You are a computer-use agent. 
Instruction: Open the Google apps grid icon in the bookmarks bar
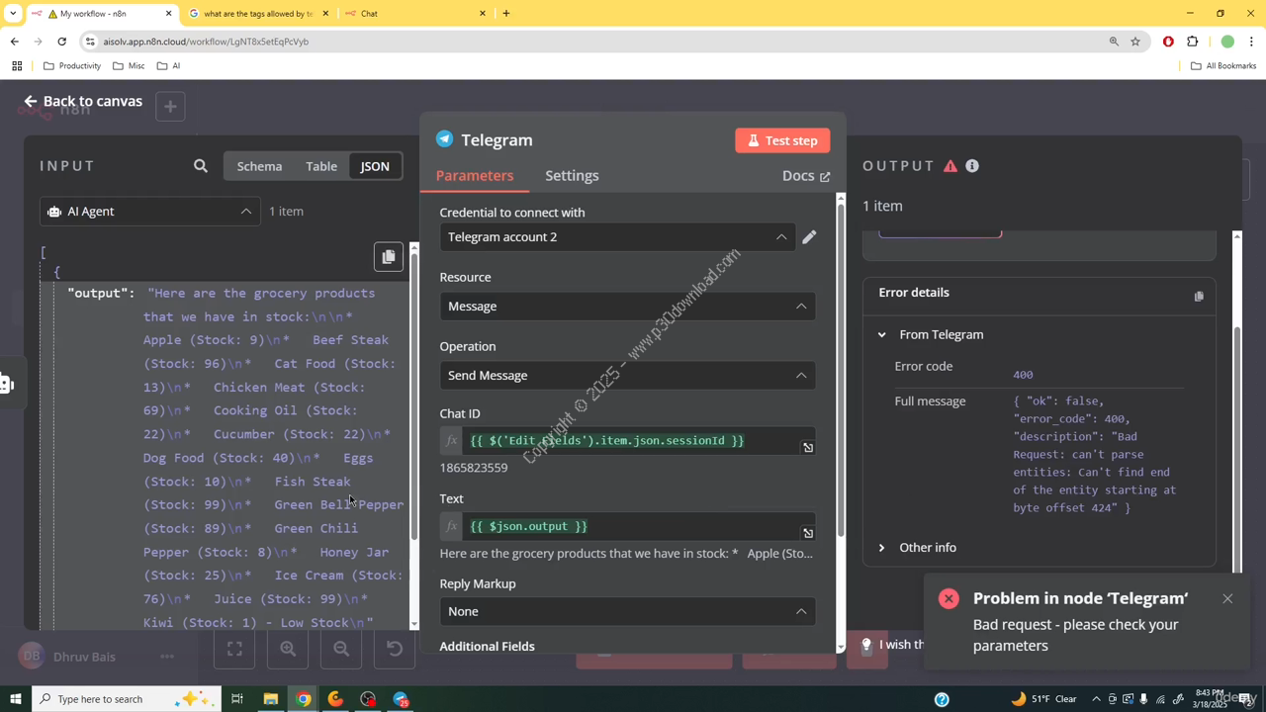[17, 66]
